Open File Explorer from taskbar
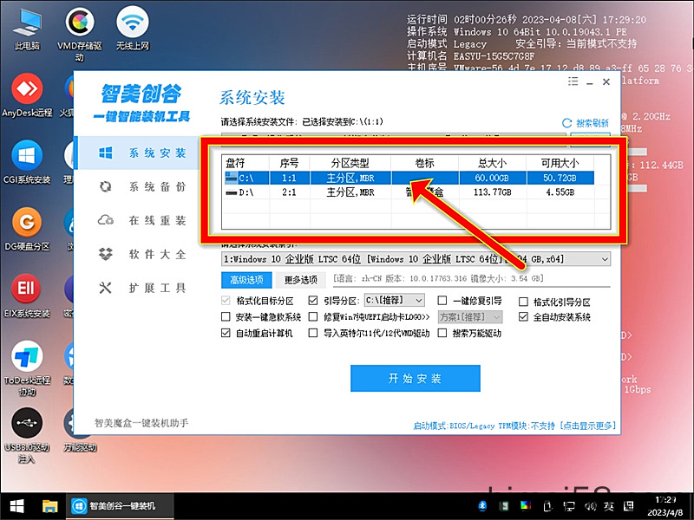Viewport: 694px width, 520px height. (x=49, y=506)
